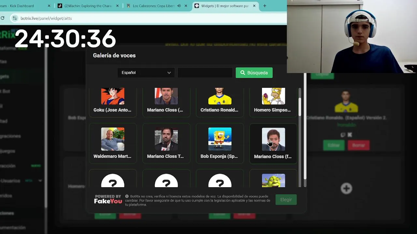This screenshot has width=417, height=234.
Task: Close the Wachin TikTok tab
Action: pos(118,6)
